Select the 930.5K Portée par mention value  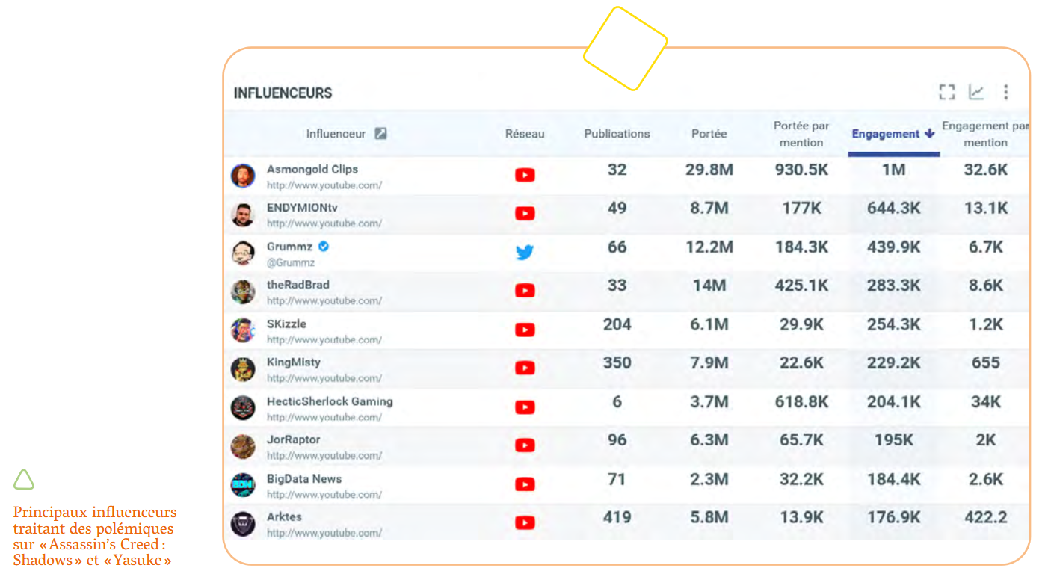click(801, 170)
